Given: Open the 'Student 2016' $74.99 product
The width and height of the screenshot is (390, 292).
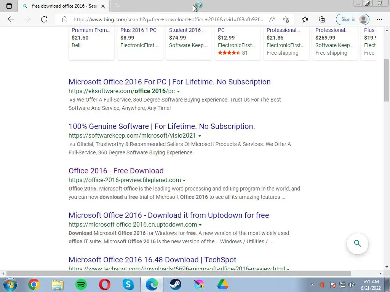Looking at the screenshot, I should tap(189, 43).
